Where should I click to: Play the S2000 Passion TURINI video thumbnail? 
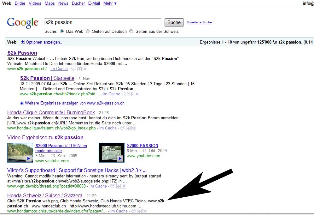20,152
